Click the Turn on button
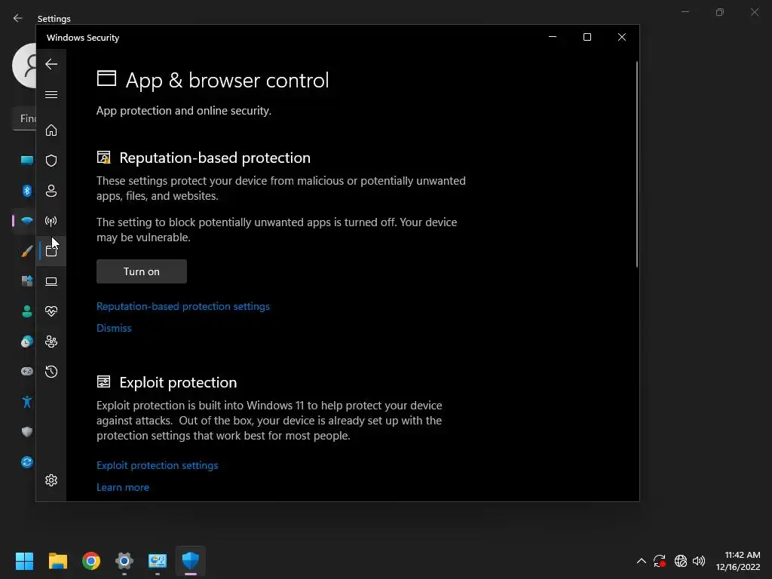Screen dimensions: 772x579 tap(141, 271)
